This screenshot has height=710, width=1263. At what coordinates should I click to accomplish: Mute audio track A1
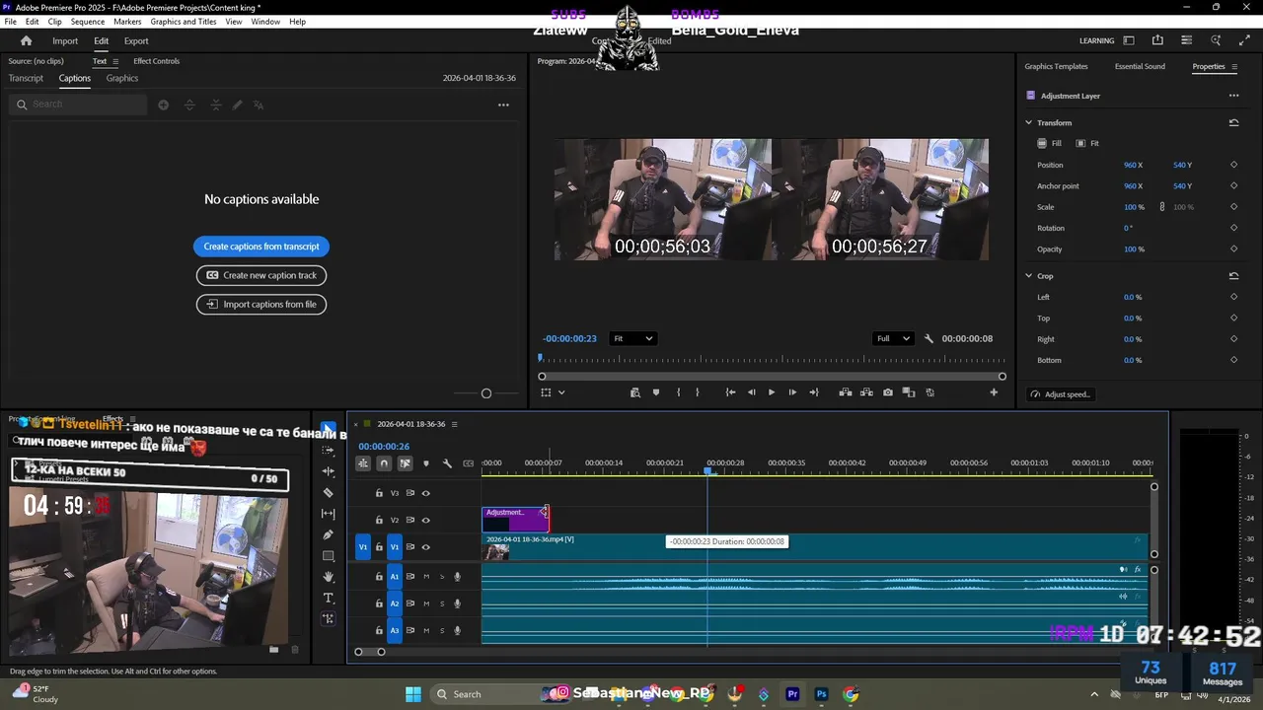tap(426, 577)
